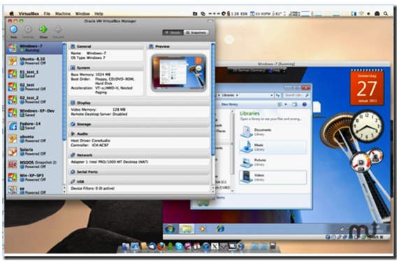
Task: Click the Wi-Fi status menu bar icon
Action: click(361, 14)
